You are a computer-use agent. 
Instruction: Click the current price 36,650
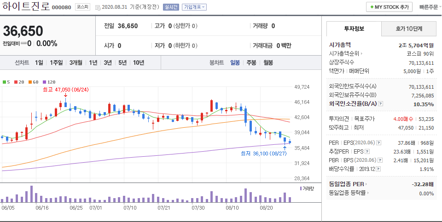point(23,31)
